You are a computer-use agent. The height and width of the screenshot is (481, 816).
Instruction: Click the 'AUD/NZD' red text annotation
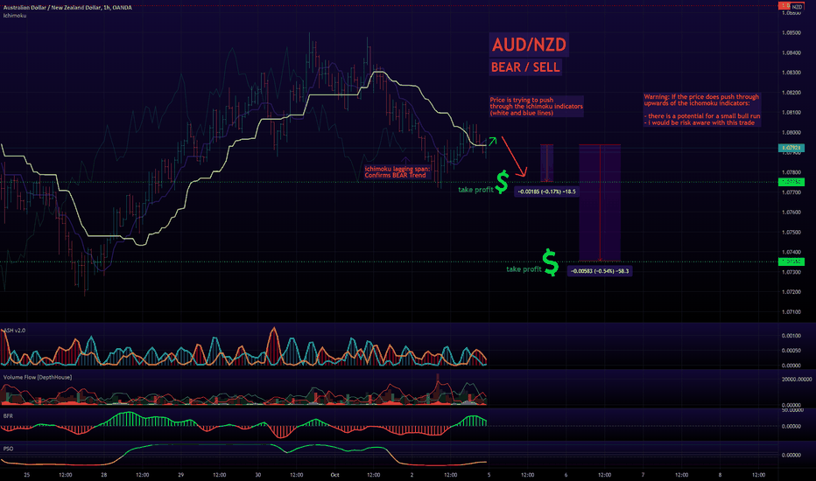pos(529,45)
